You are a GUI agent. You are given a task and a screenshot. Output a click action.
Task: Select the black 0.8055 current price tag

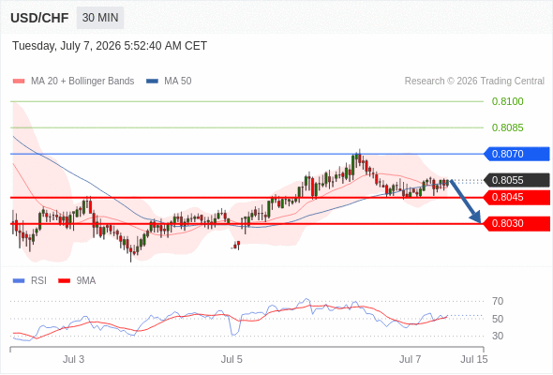tap(517, 180)
